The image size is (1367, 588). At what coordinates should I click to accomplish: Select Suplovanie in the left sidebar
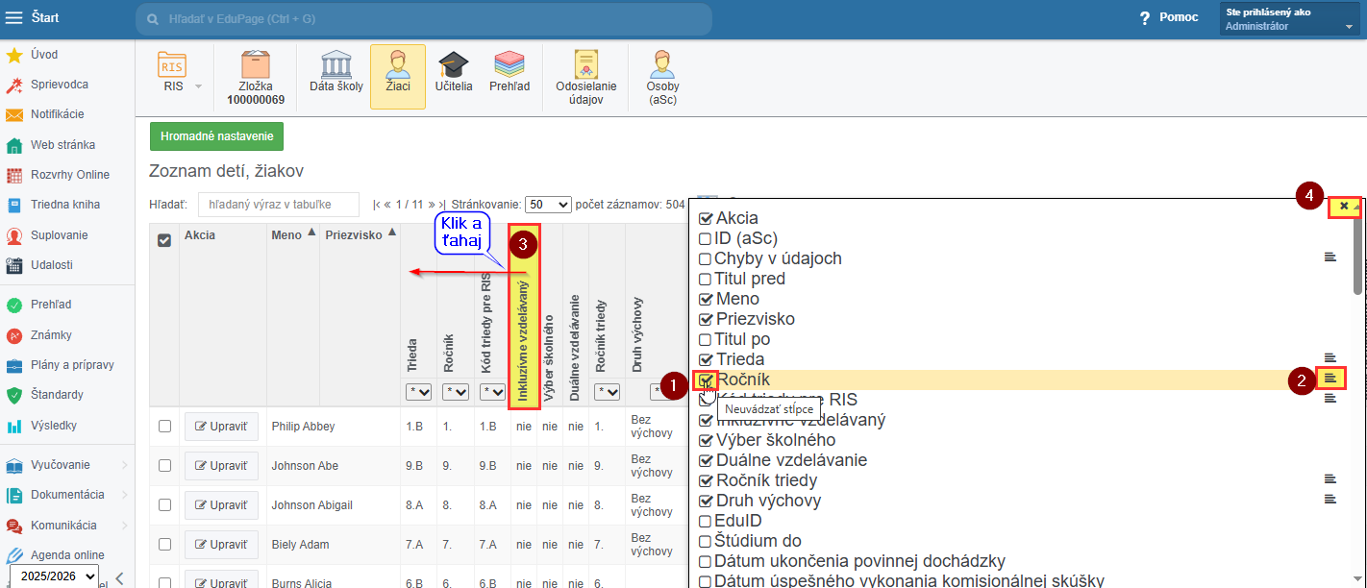pyautogui.click(x=59, y=235)
